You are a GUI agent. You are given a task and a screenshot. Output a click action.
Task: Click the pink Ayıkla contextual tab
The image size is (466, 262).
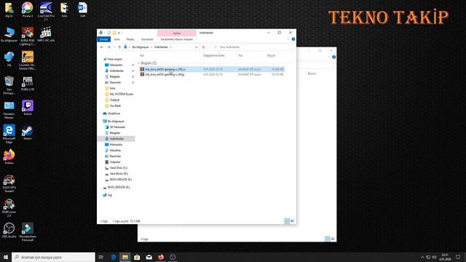tap(176, 33)
